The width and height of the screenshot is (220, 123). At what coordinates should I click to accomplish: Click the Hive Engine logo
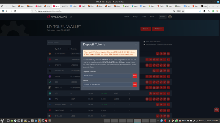[57, 17]
